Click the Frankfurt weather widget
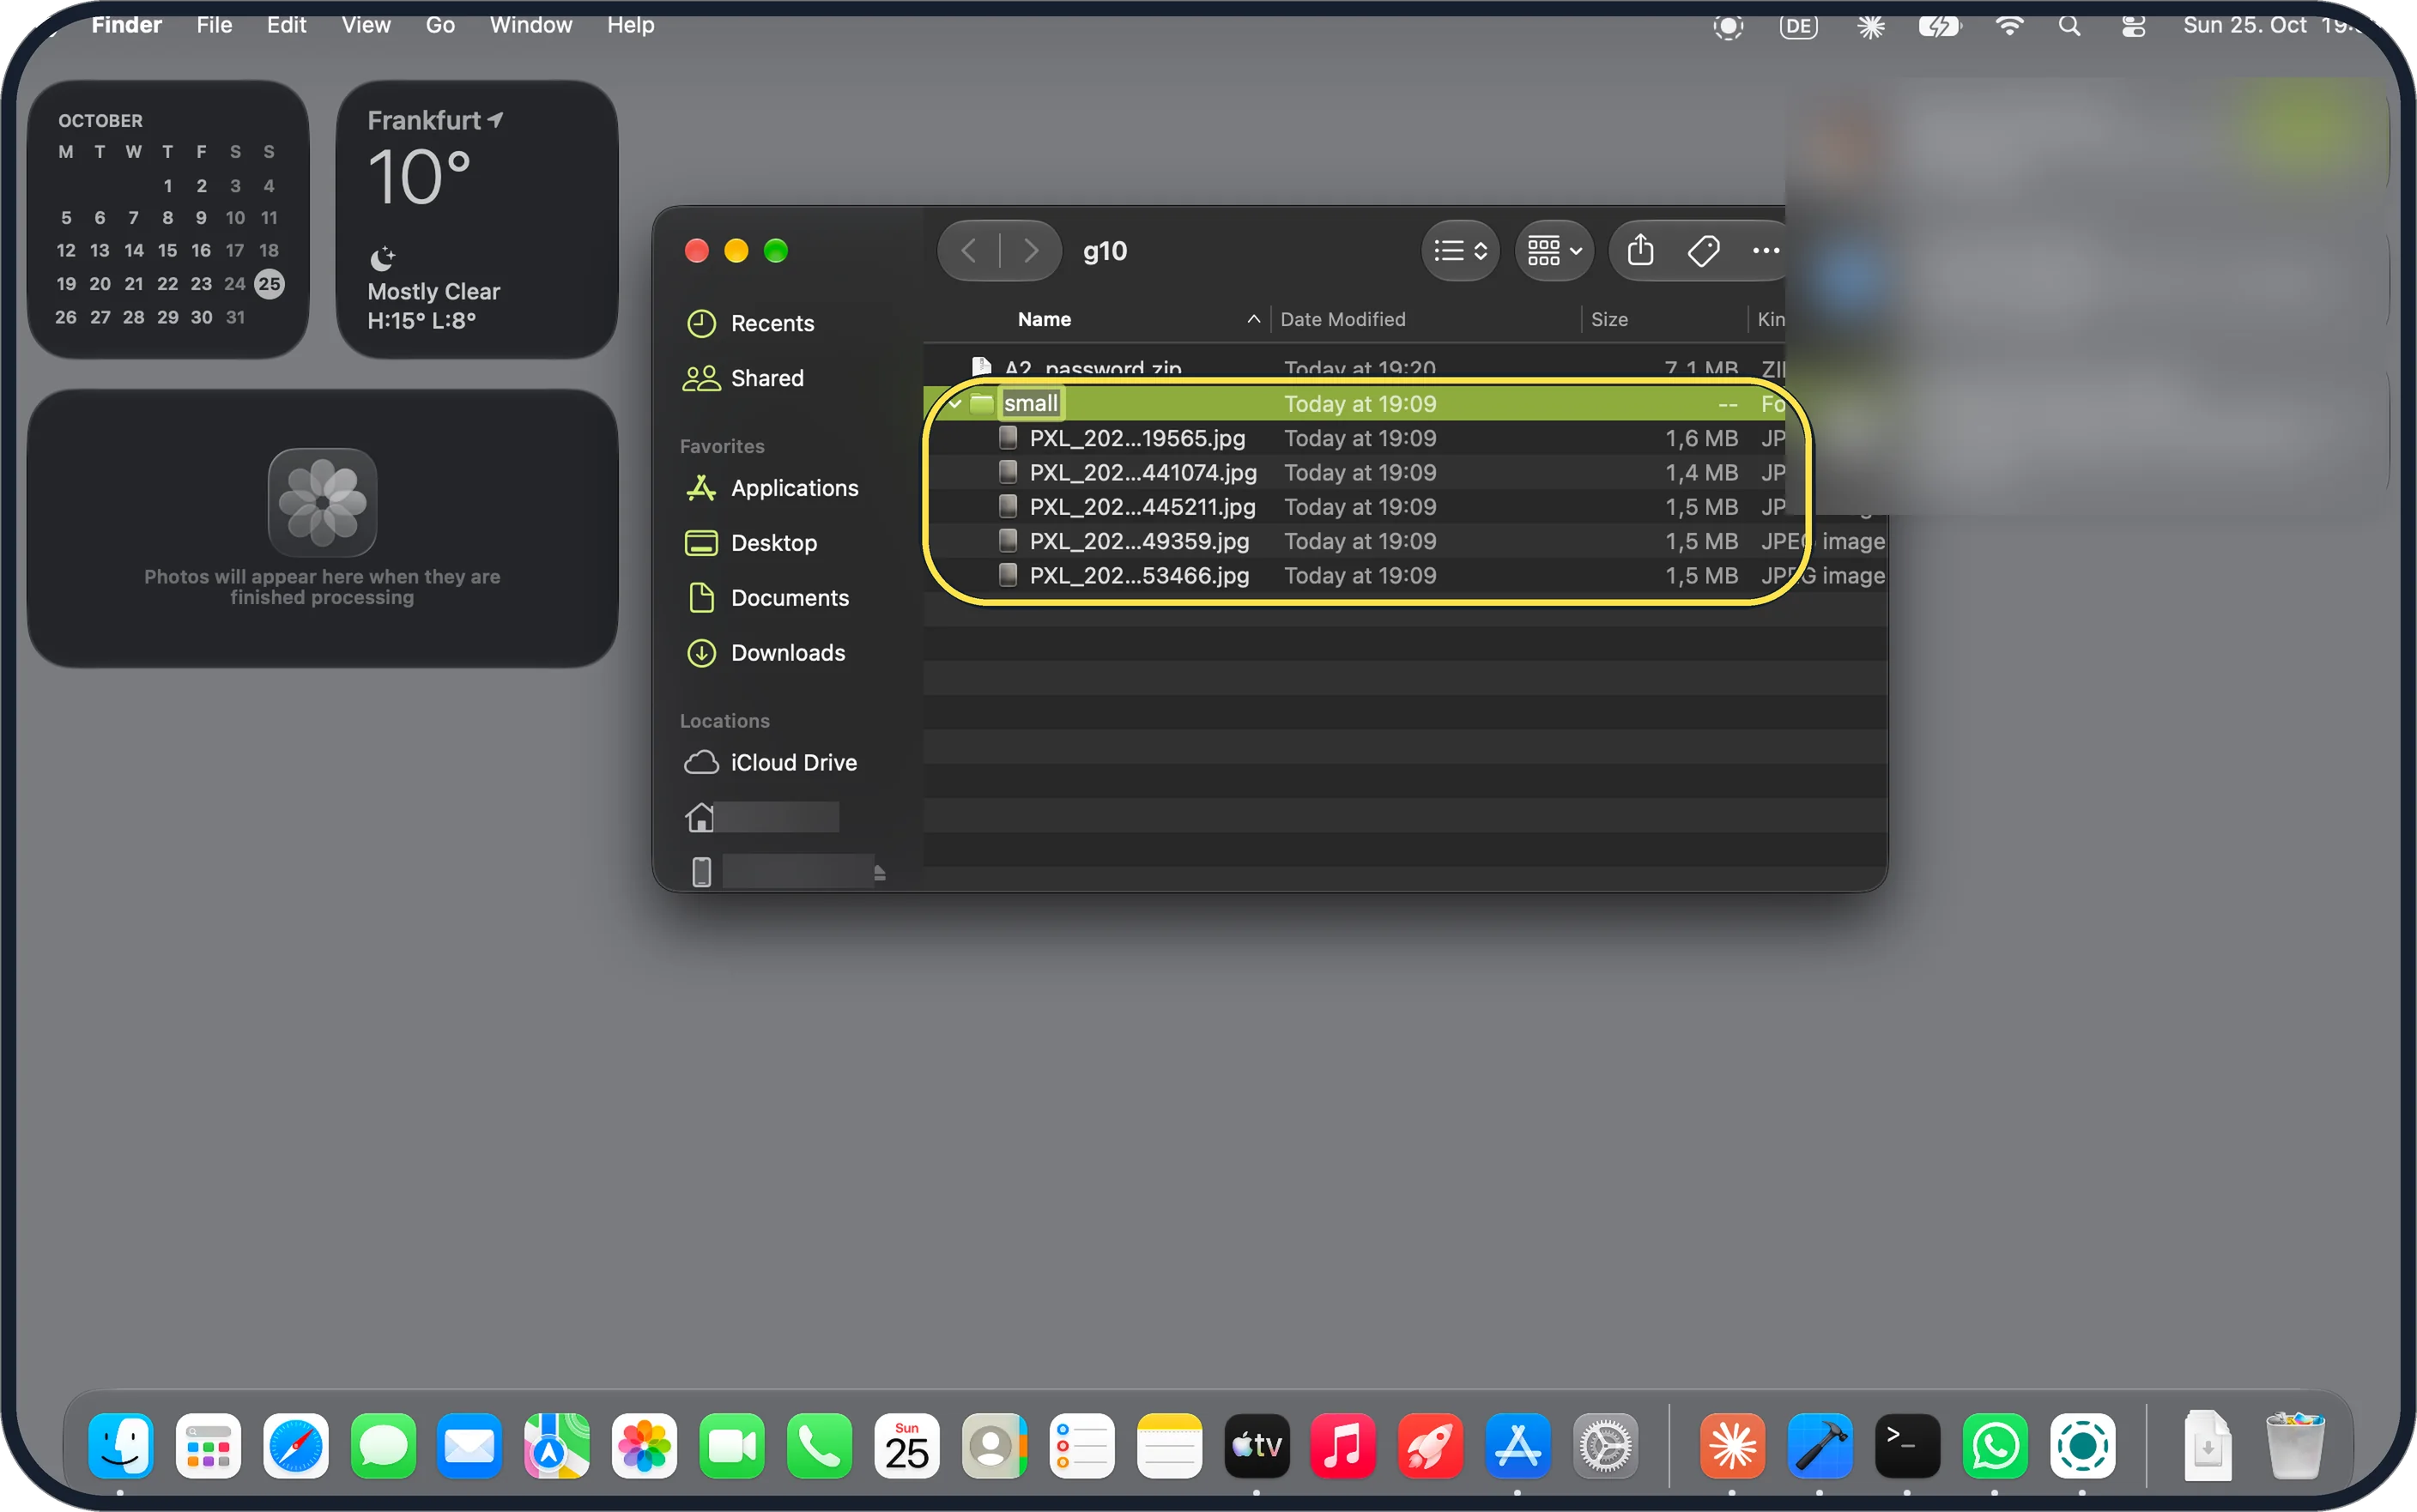This screenshot has height=1512, width=2417. pyautogui.click(x=477, y=219)
